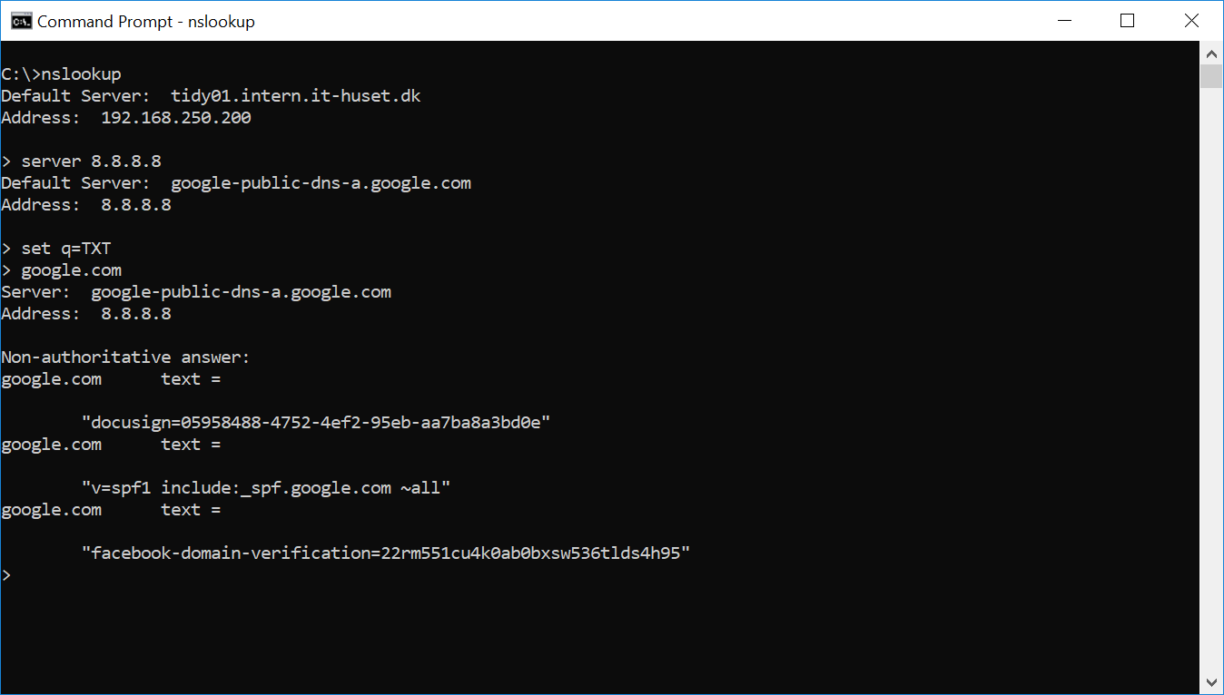Click the active prompt cursor at the bottom
This screenshot has width=1224, height=695.
coord(7,574)
